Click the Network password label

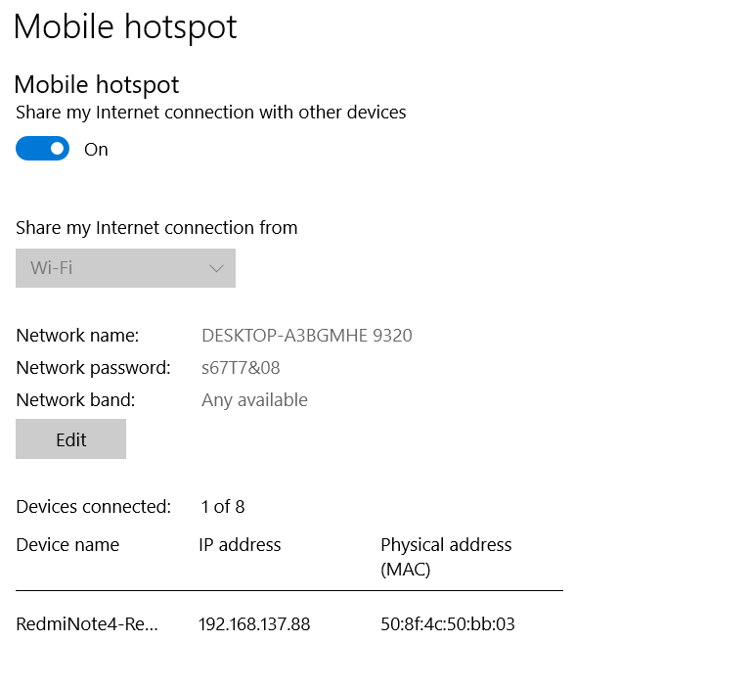(x=93, y=368)
